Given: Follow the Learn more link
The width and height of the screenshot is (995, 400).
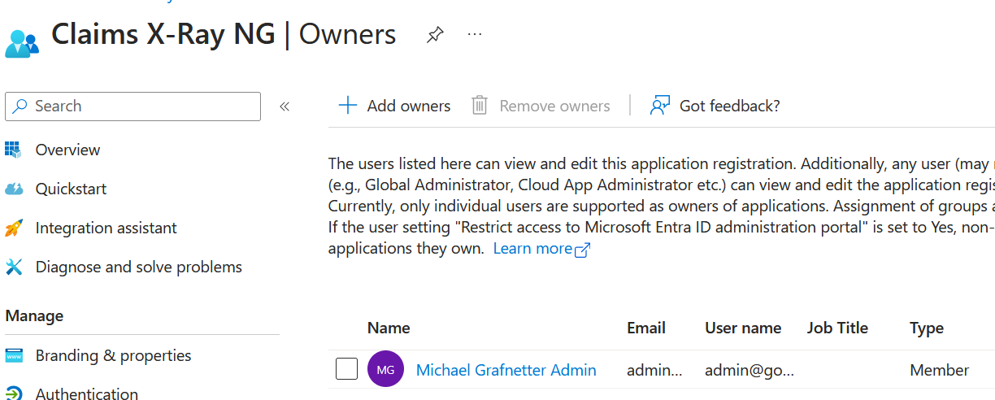Looking at the screenshot, I should point(532,249).
